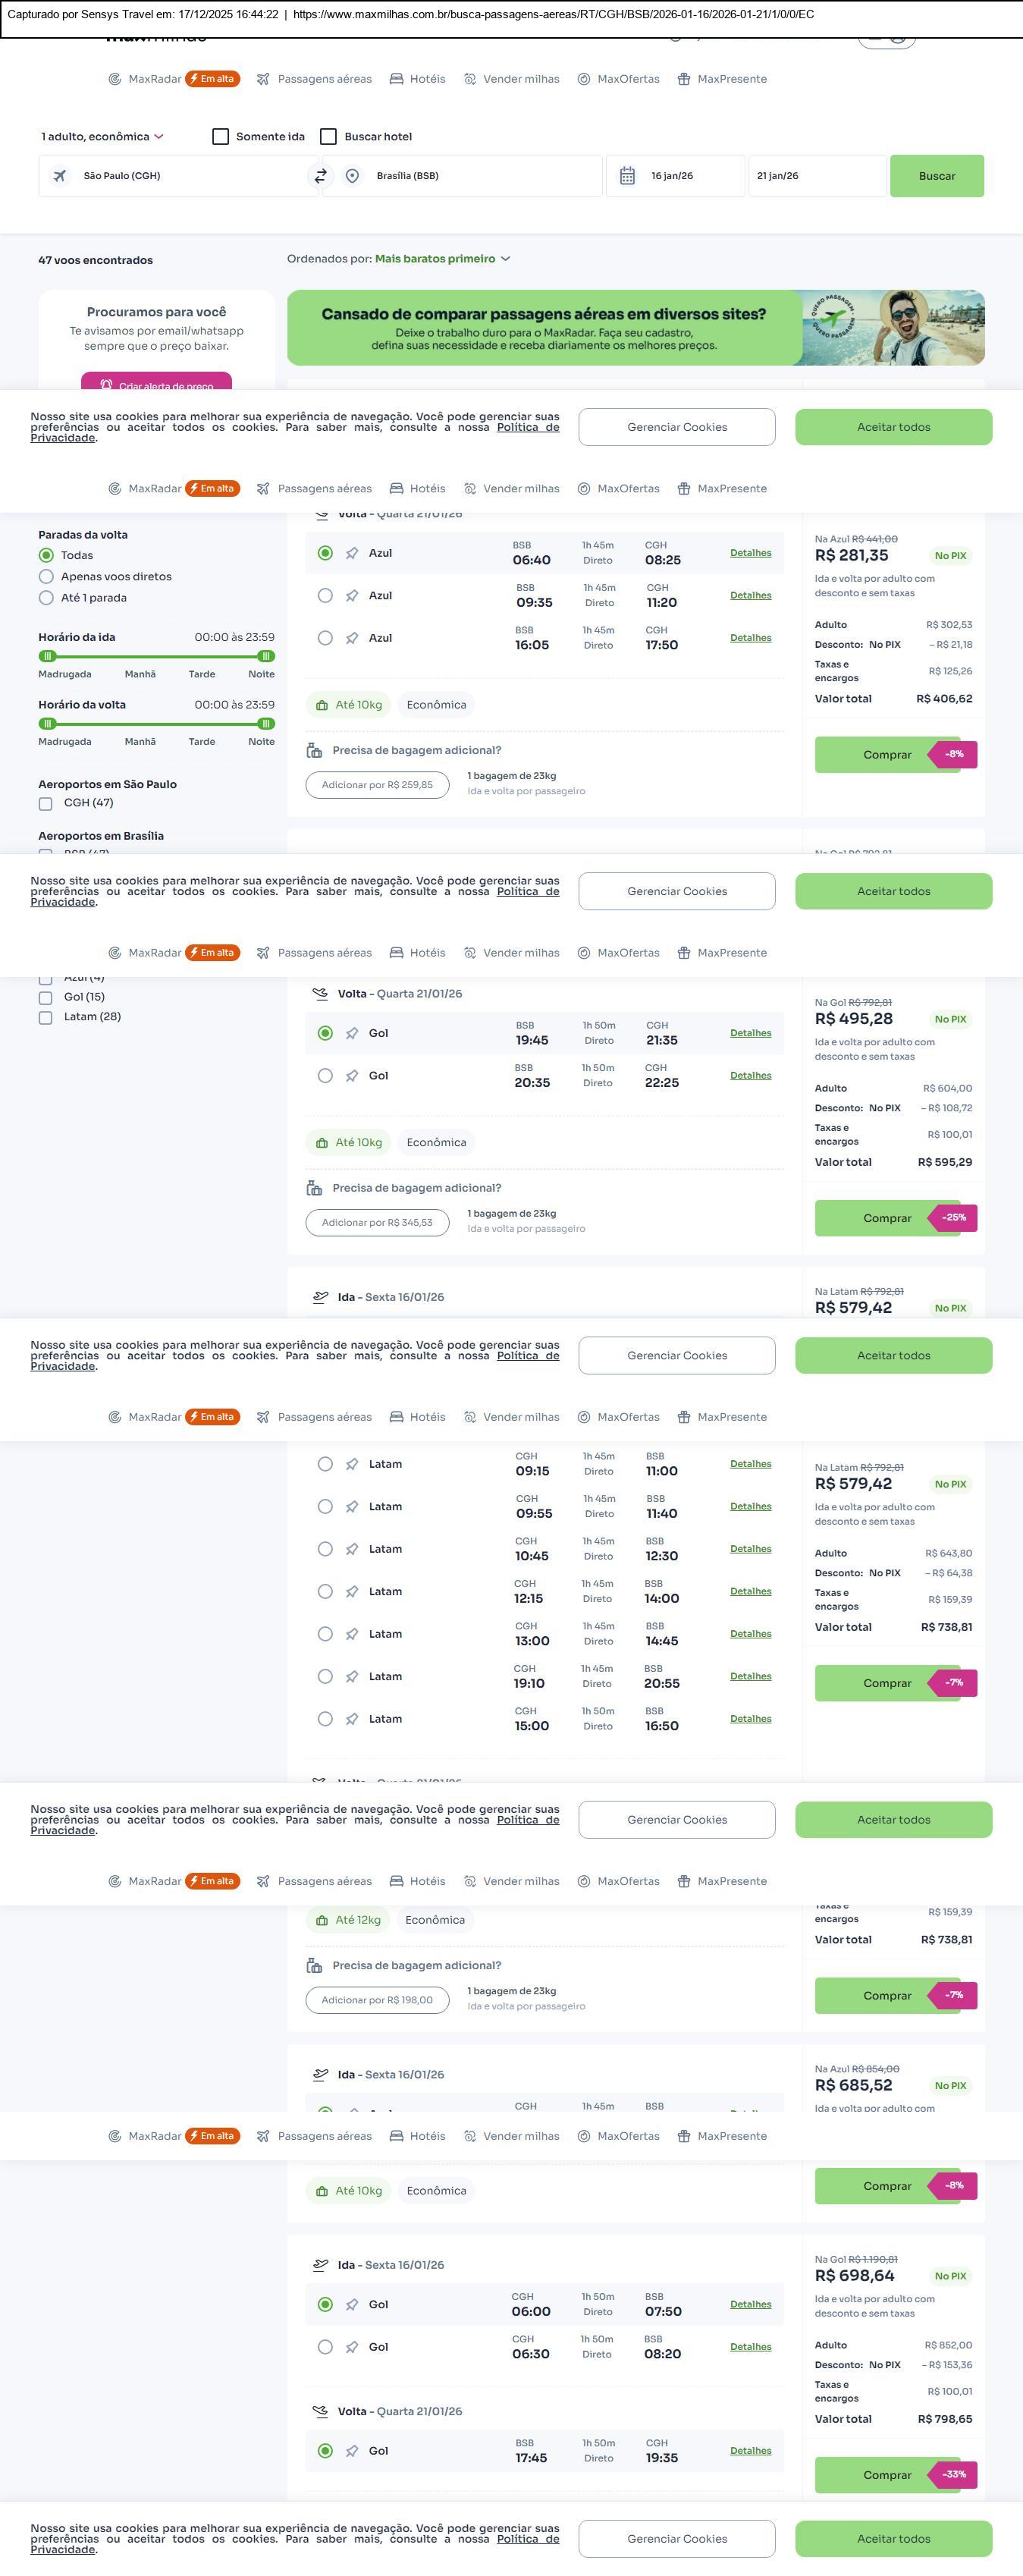Add baggage for R$ 259,85
Image resolution: width=1023 pixels, height=2576 pixels.
[x=377, y=785]
